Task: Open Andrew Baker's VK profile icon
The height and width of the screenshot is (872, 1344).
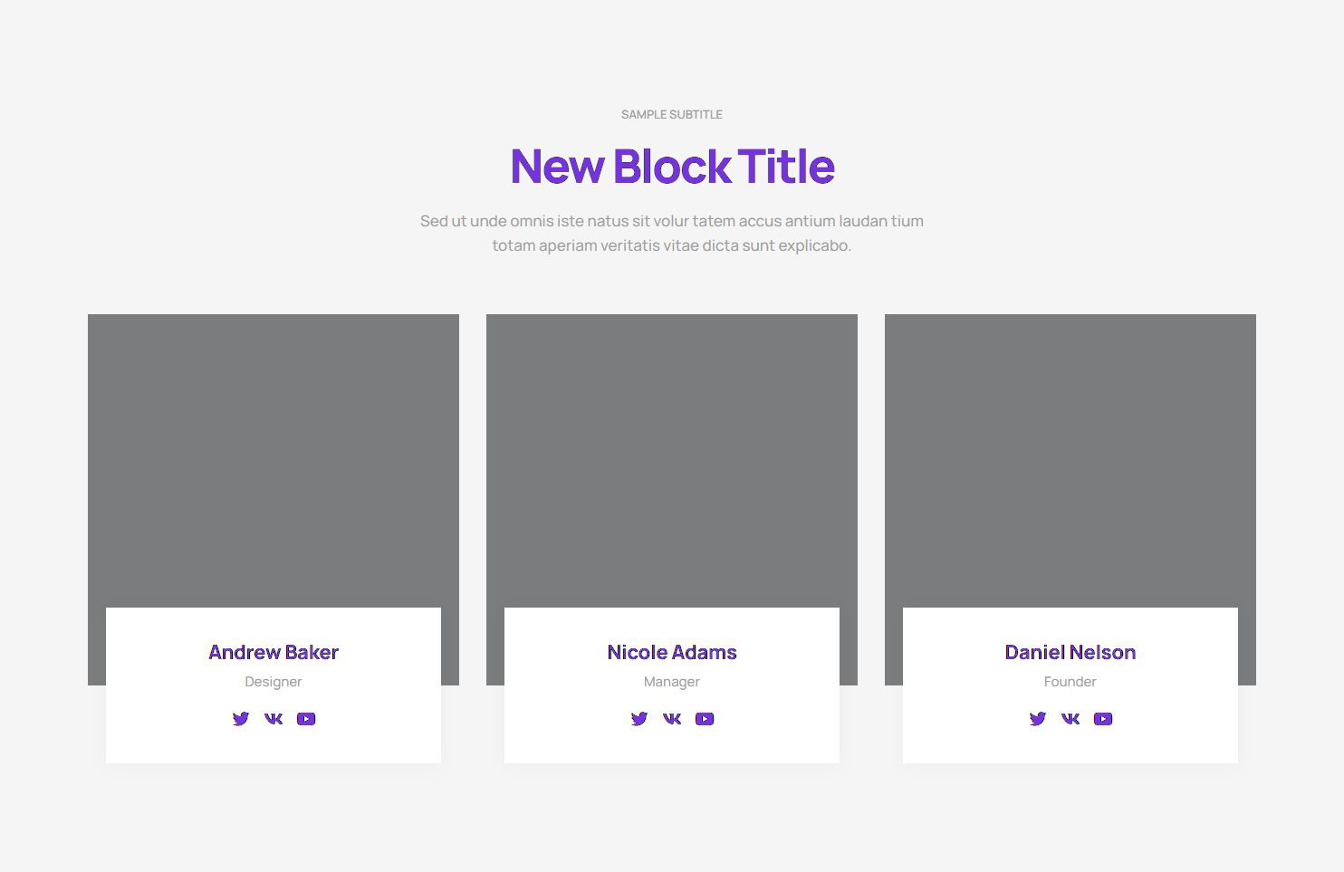Action: pos(274,719)
